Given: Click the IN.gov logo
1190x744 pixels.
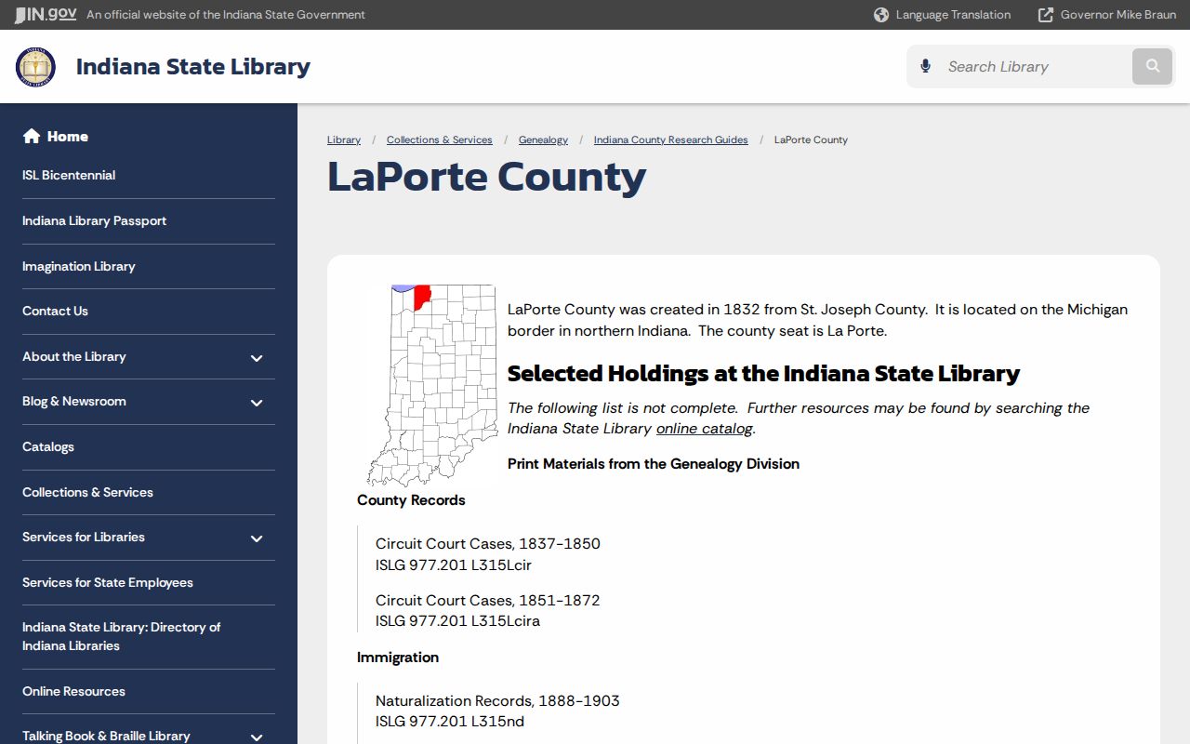Looking at the screenshot, I should 45,15.
